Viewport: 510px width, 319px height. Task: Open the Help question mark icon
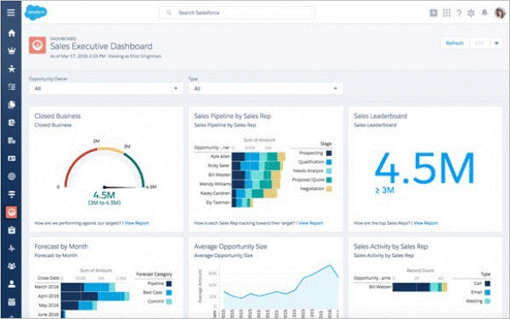(459, 13)
